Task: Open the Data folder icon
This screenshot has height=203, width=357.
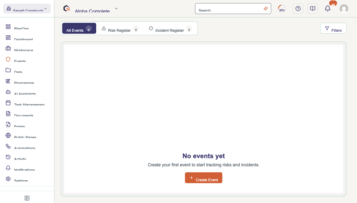Action: coord(8,70)
